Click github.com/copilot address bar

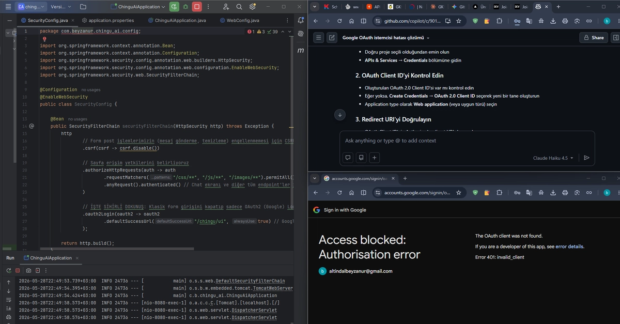[x=412, y=21]
